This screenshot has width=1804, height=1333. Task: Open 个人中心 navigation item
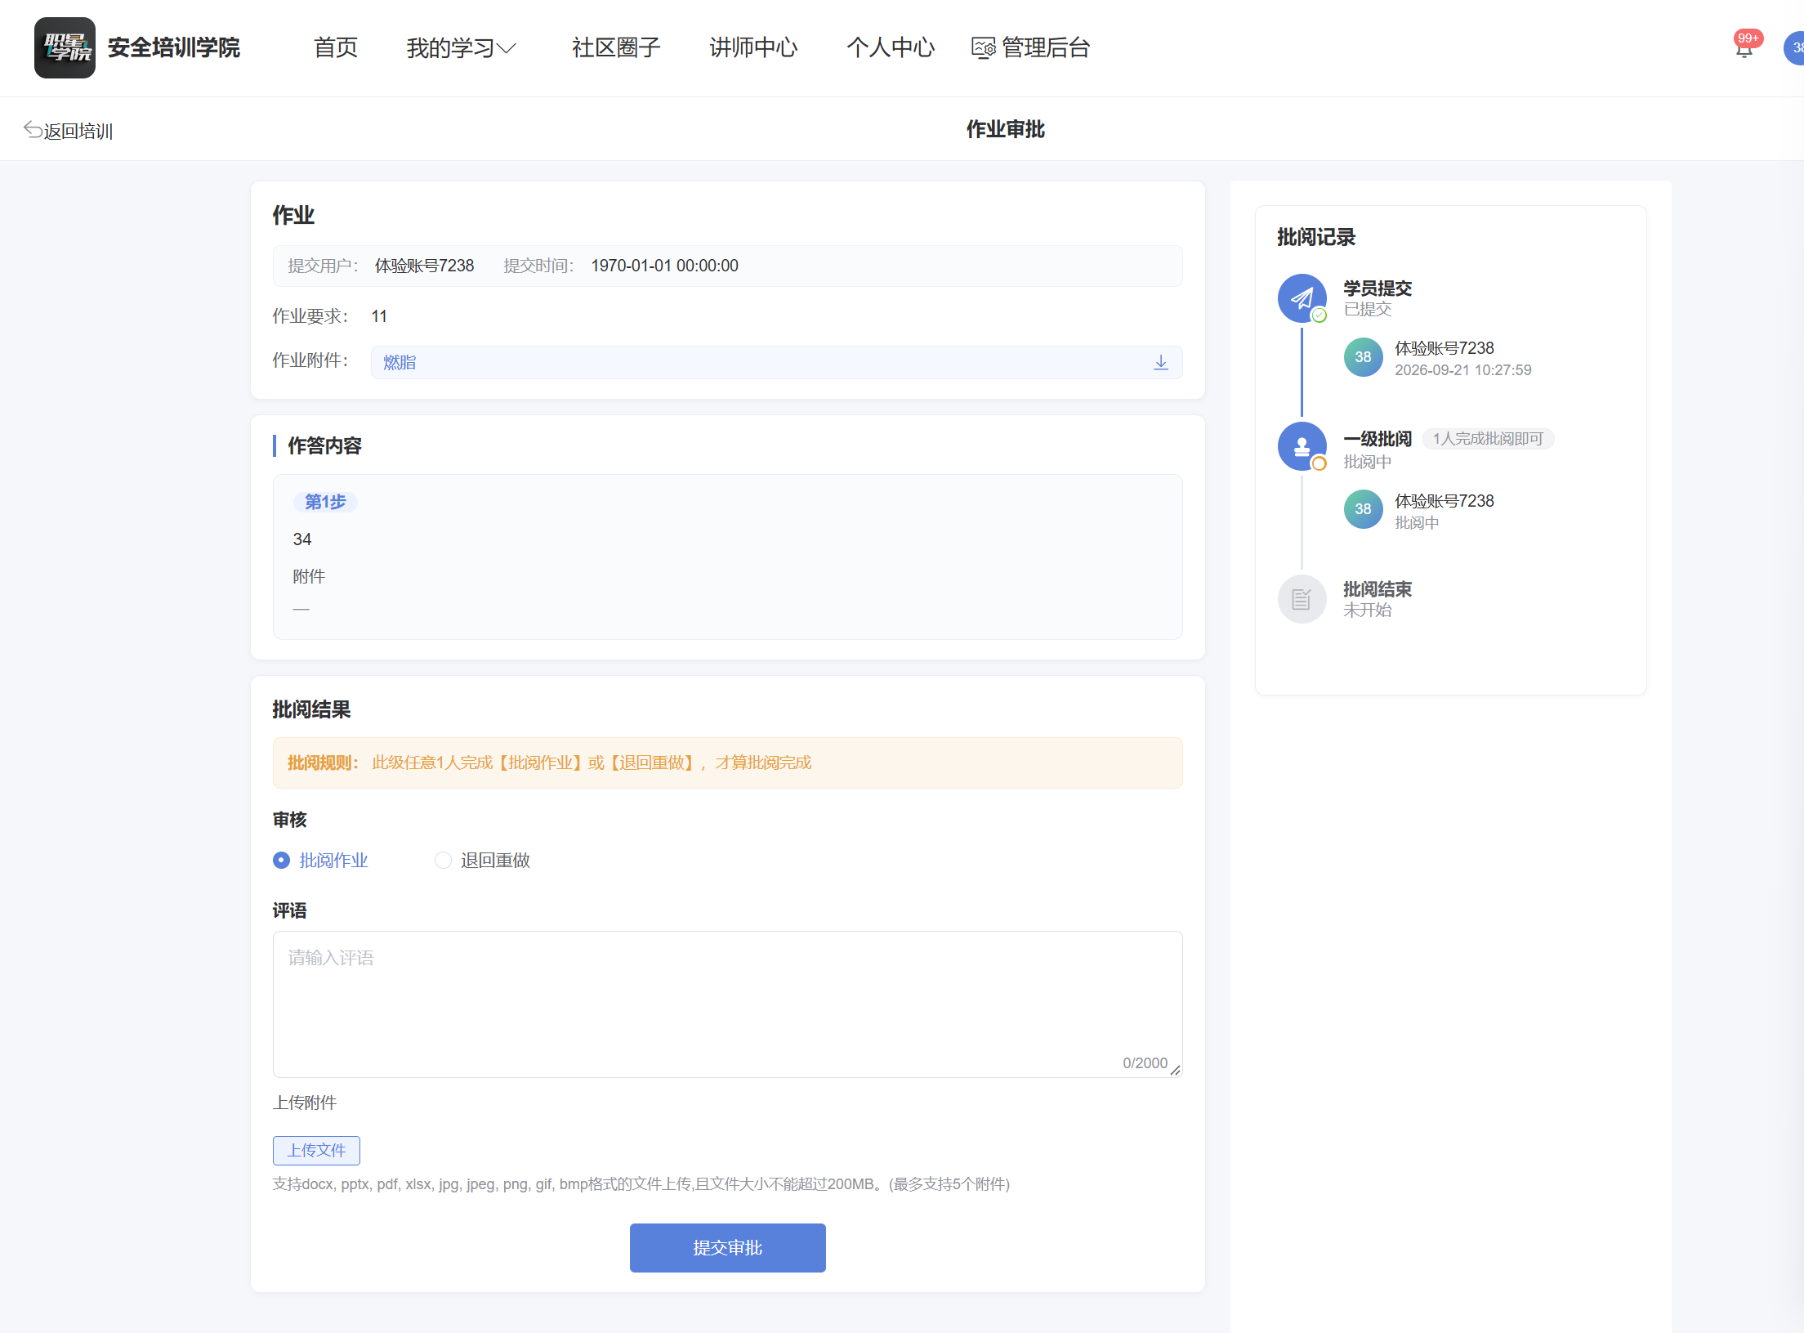tap(891, 48)
